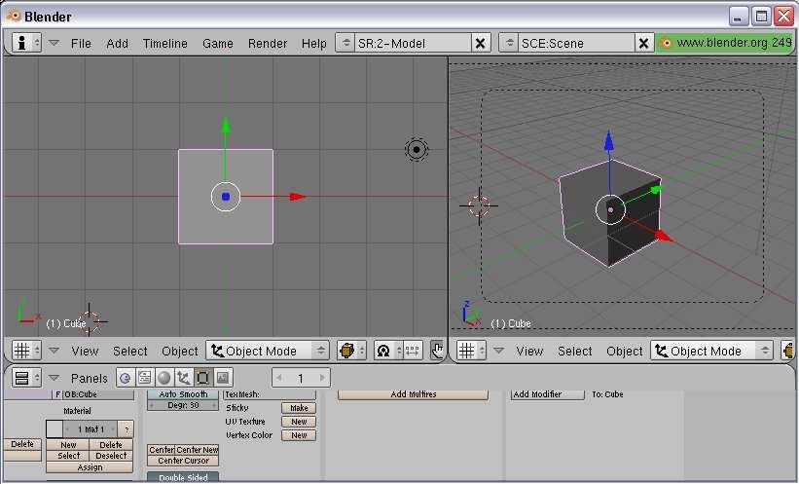This screenshot has height=484, width=799.
Task: Open the Add menu
Action: [x=117, y=44]
